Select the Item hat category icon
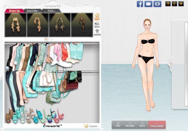 click(x=97, y=25)
